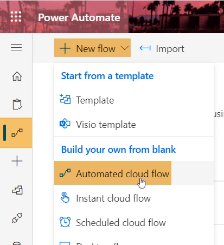The image size is (224, 245).
Task: Click the Create plus icon in sidebar
Action: (x=17, y=161)
